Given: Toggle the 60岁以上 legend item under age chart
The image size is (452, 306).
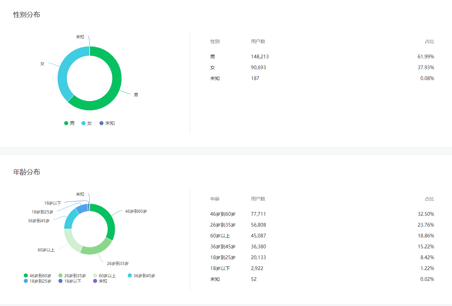Looking at the screenshot, I should tap(105, 276).
